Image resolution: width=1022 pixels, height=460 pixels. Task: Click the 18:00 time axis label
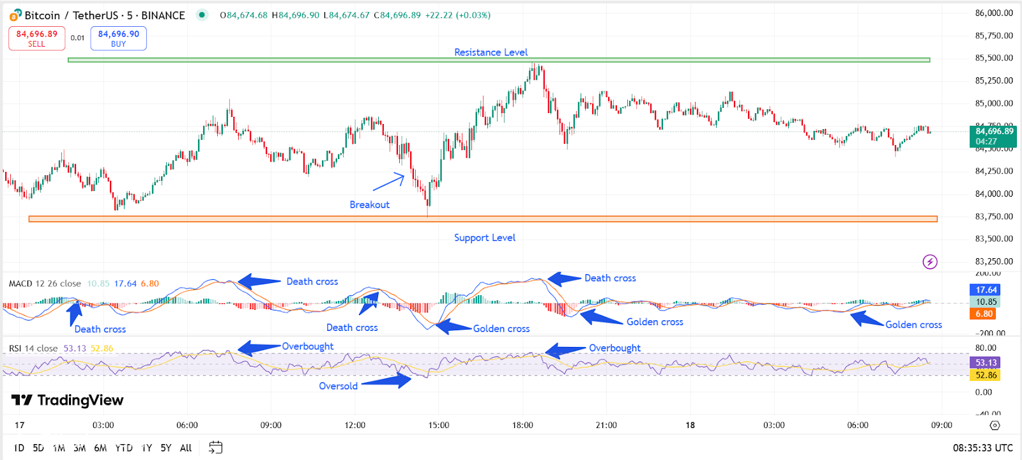(522, 425)
